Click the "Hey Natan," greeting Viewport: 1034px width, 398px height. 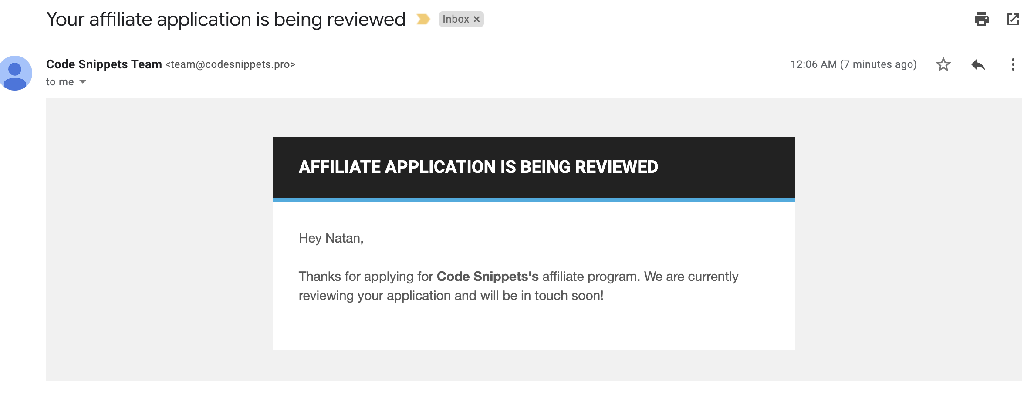pyautogui.click(x=331, y=238)
